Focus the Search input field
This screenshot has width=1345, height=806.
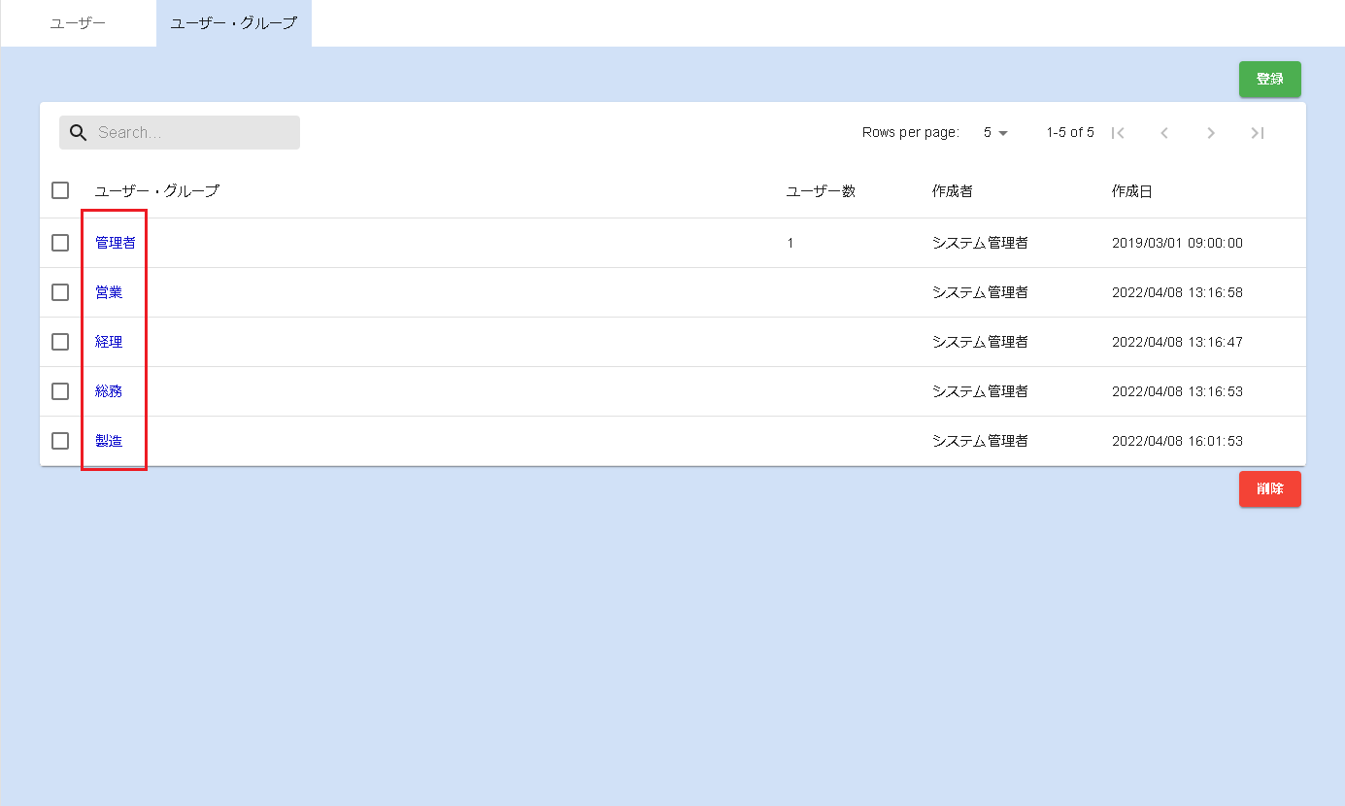pos(194,133)
